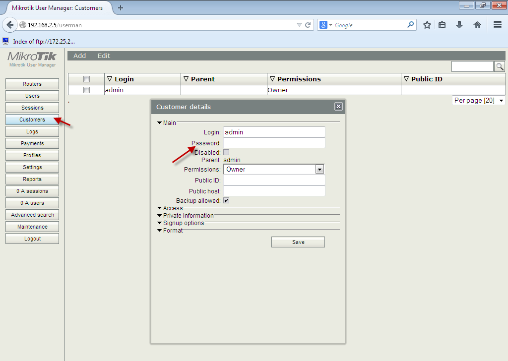The height and width of the screenshot is (361, 508).
Task: Click the Owner permissions table cell
Action: (334, 90)
